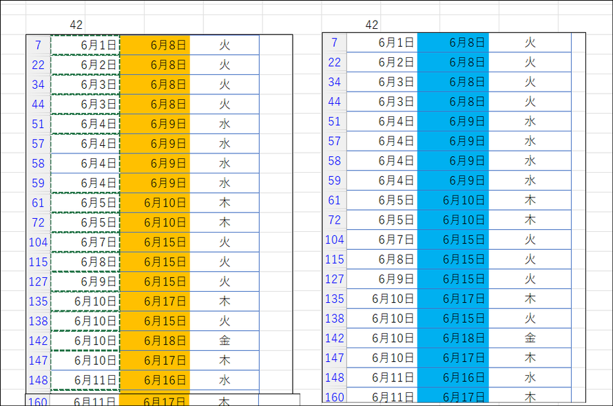This screenshot has height=406, width=613.
Task: Select ID 135 in the orange-column table
Action: click(x=39, y=301)
